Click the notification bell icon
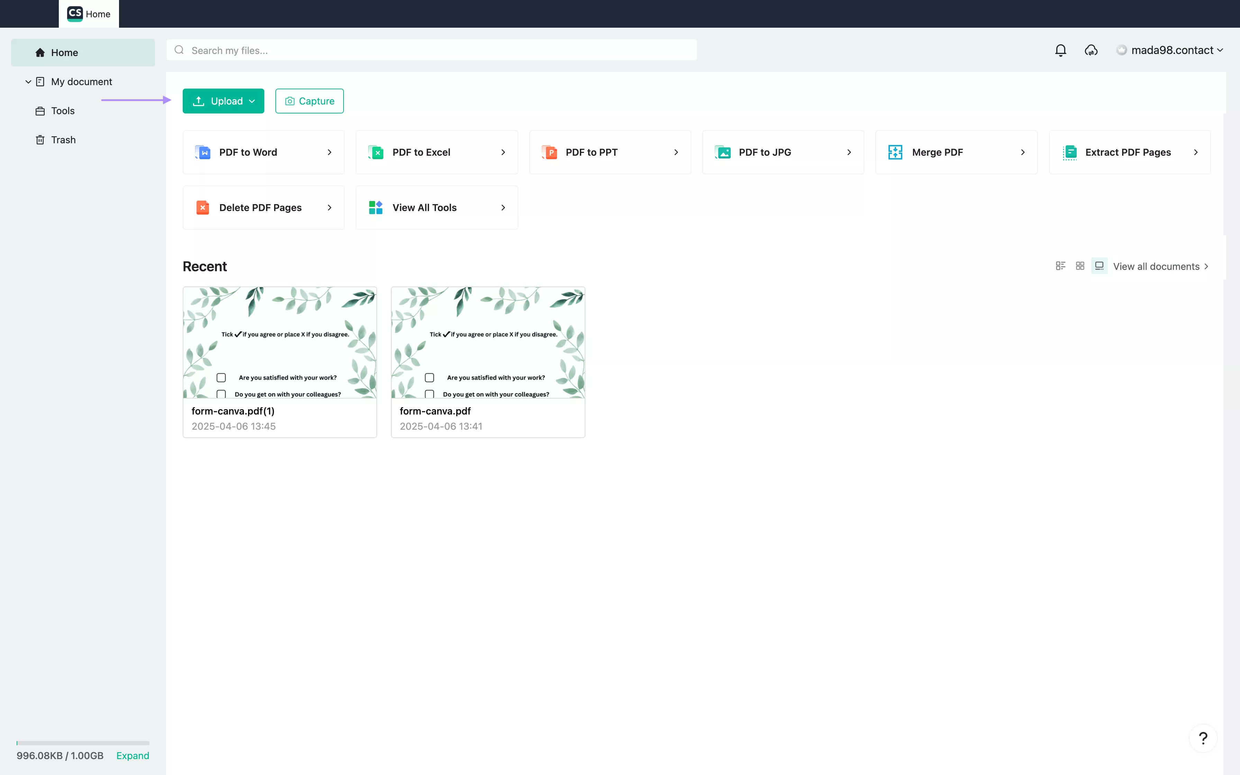 tap(1060, 50)
